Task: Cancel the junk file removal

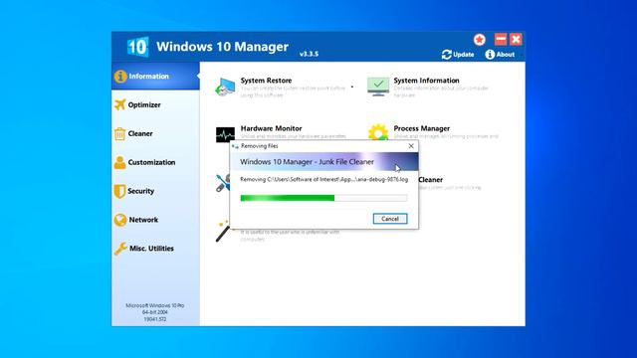Action: pyautogui.click(x=390, y=219)
